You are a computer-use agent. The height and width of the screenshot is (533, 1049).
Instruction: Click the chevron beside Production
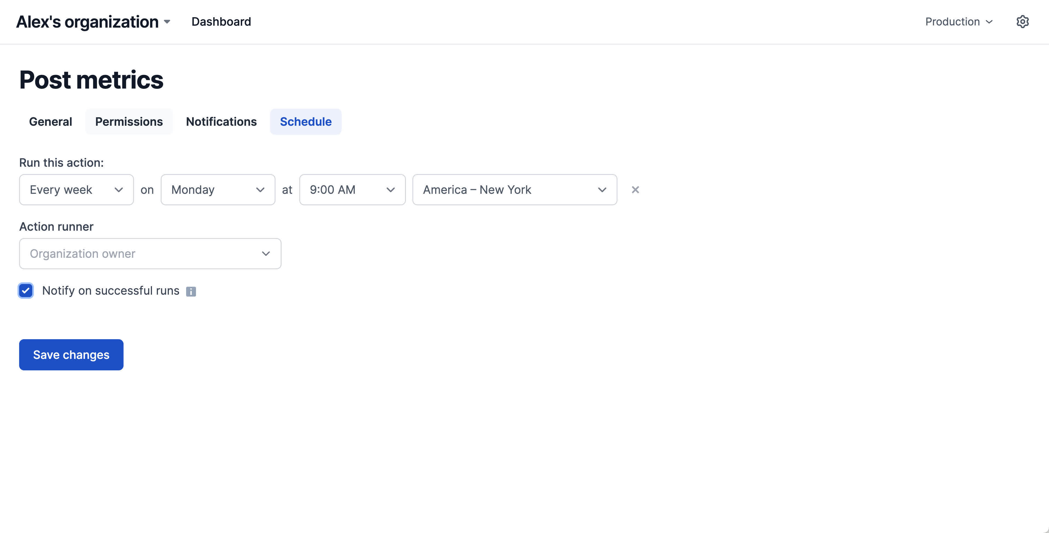(x=989, y=22)
